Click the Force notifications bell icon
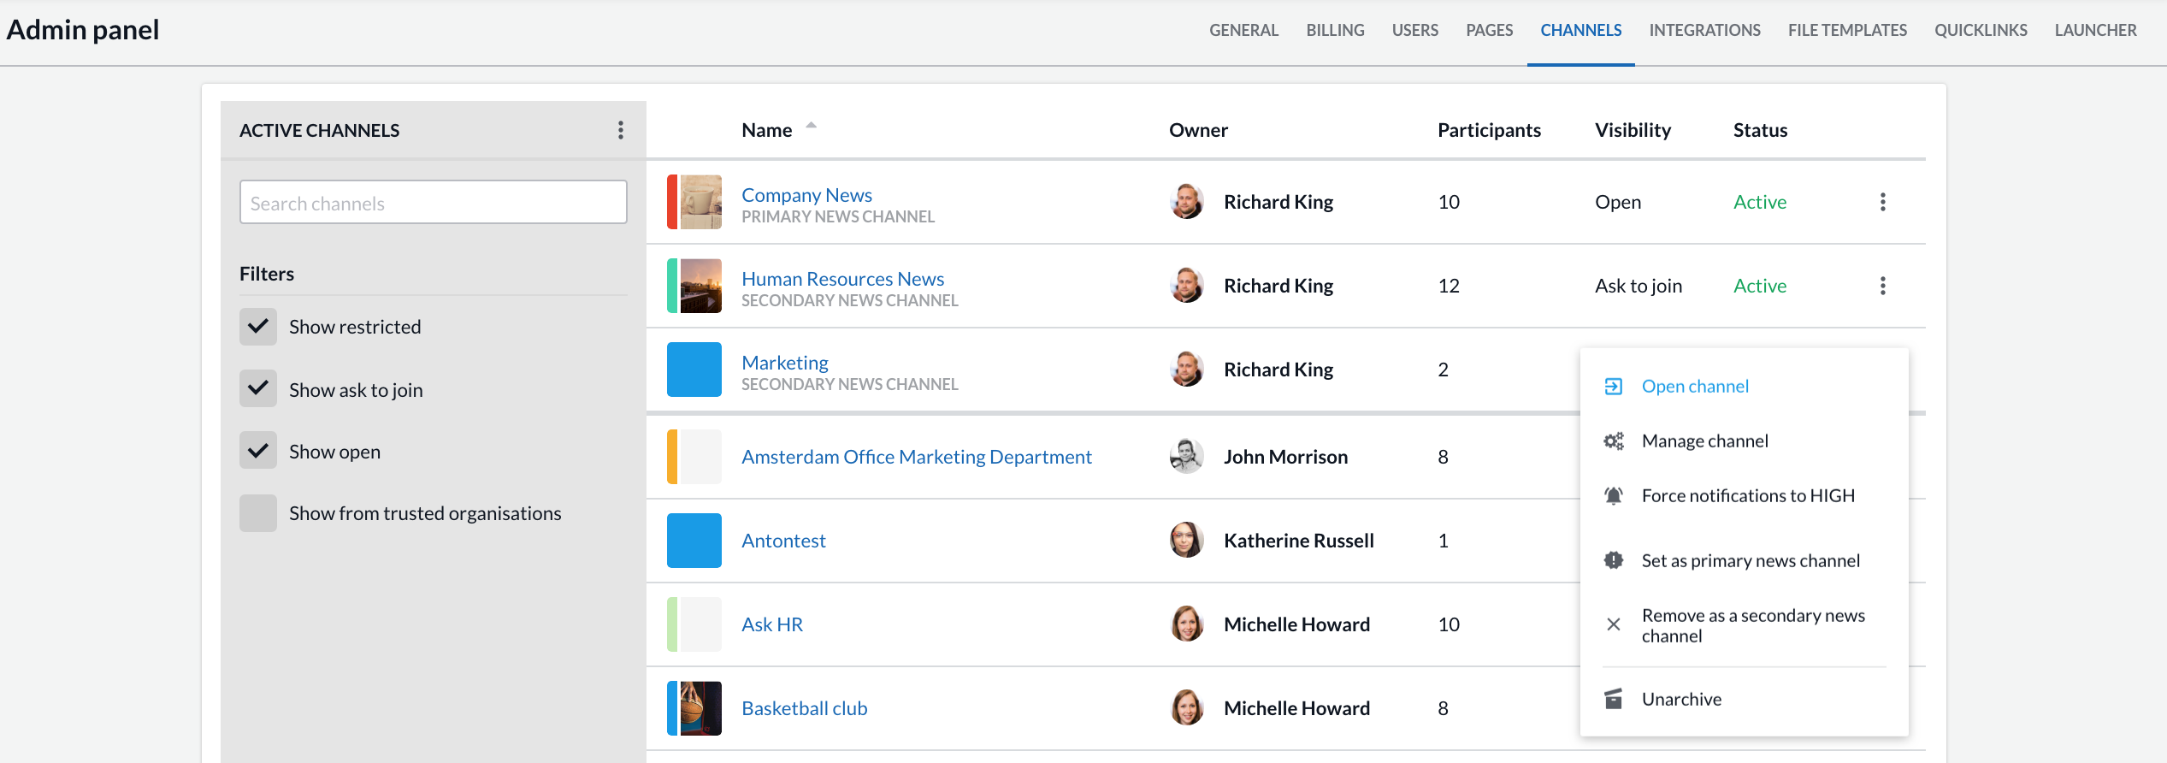 click(1613, 496)
